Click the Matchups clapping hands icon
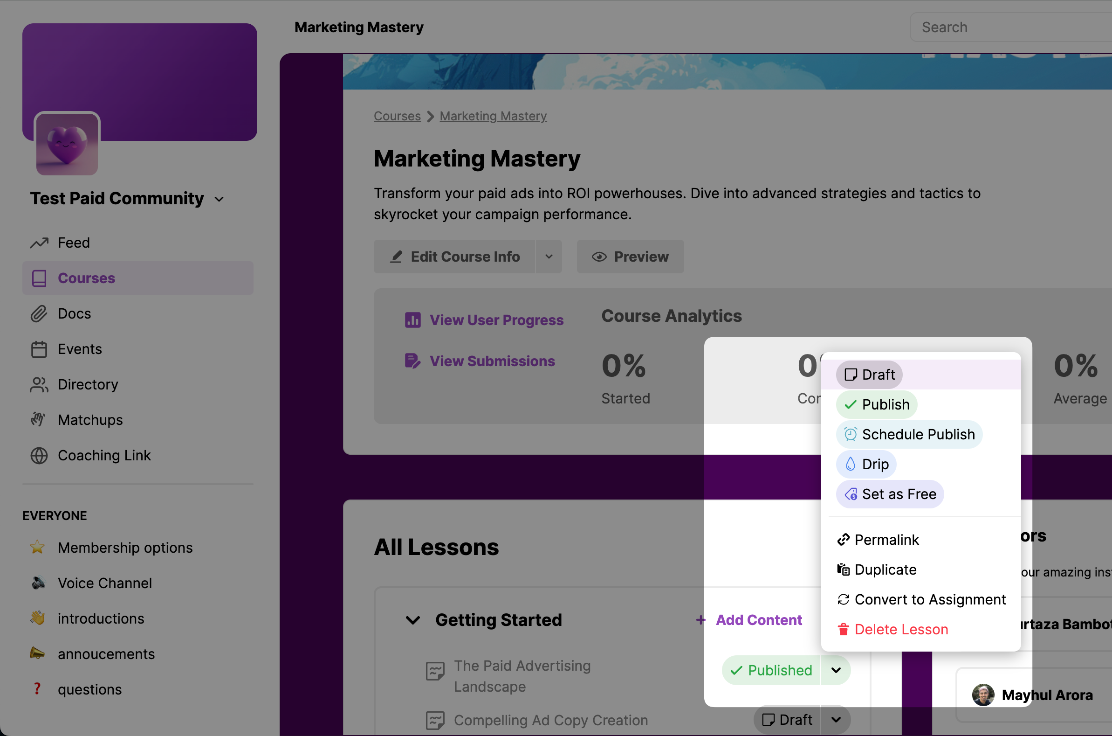This screenshot has width=1112, height=736. coord(39,419)
